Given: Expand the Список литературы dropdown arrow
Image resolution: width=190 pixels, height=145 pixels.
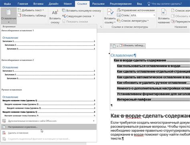Looking at the screenshot, I should (x=148, y=21).
